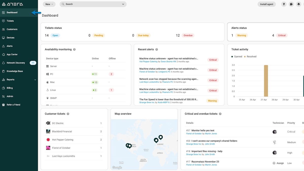Click the Atera logo
This screenshot has height=171, width=304.
click(12, 4)
